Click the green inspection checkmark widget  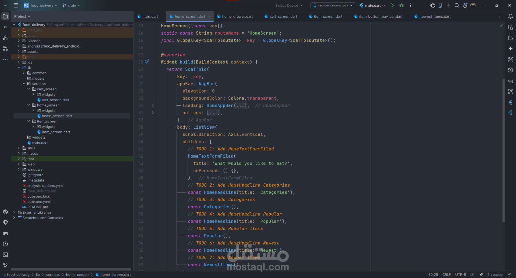coord(501,26)
